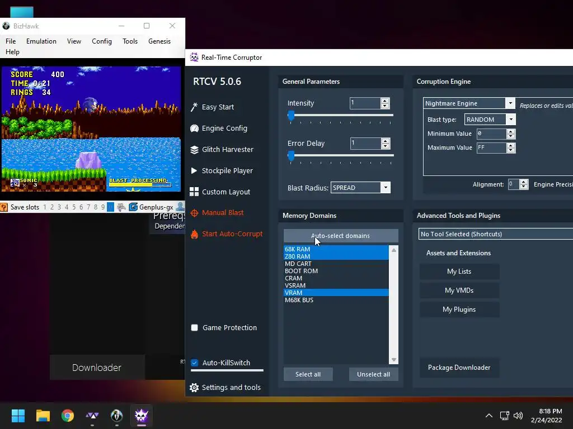Open volume tray icon

pyautogui.click(x=518, y=416)
